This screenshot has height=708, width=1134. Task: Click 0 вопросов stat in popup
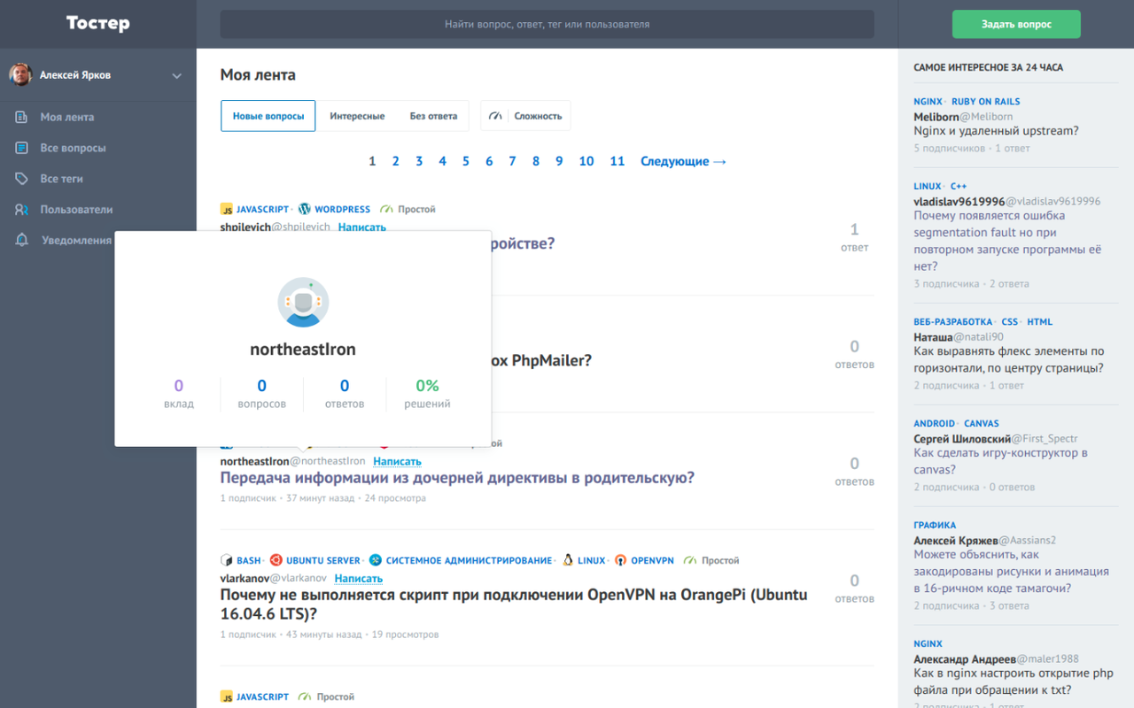[x=262, y=394]
